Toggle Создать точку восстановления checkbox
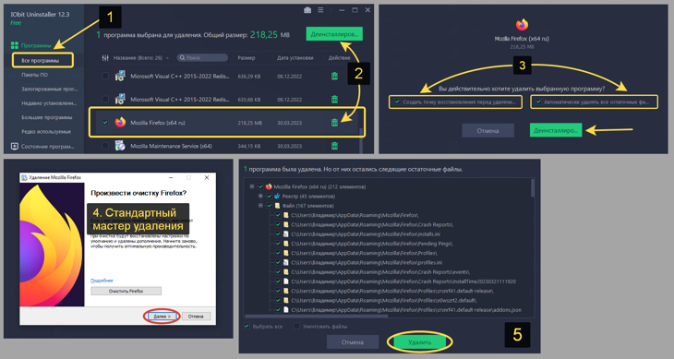Viewport: 674px width, 359px height. [x=397, y=102]
